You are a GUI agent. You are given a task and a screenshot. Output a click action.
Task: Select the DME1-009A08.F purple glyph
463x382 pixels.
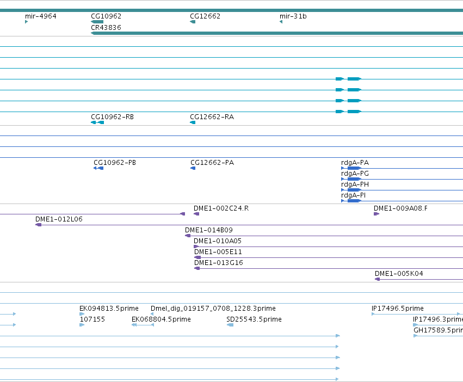coord(376,214)
